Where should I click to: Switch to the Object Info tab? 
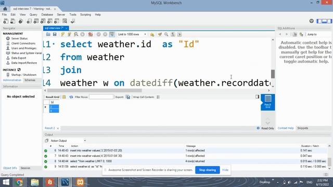click(10, 168)
